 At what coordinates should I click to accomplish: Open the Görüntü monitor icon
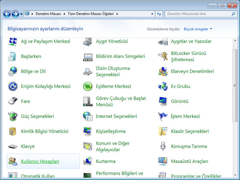(x=163, y=101)
